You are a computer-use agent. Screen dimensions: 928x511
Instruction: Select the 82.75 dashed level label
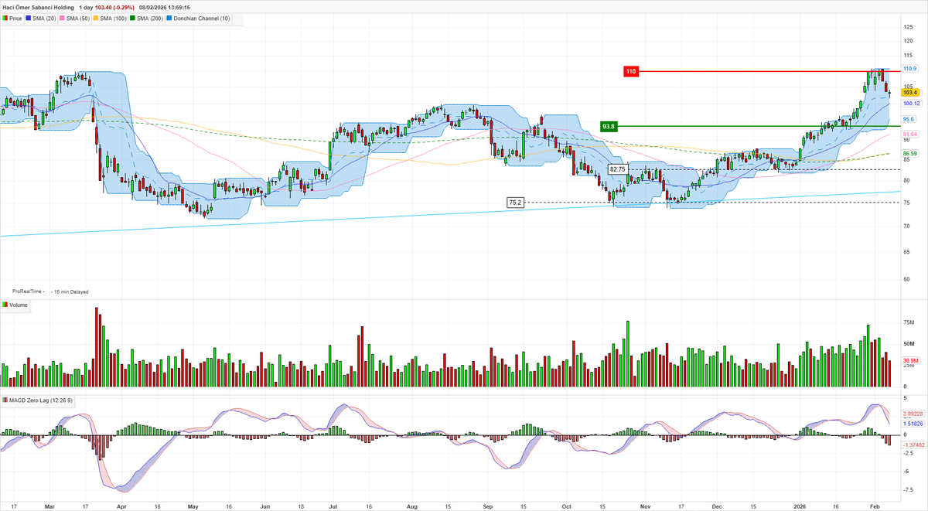coord(617,169)
